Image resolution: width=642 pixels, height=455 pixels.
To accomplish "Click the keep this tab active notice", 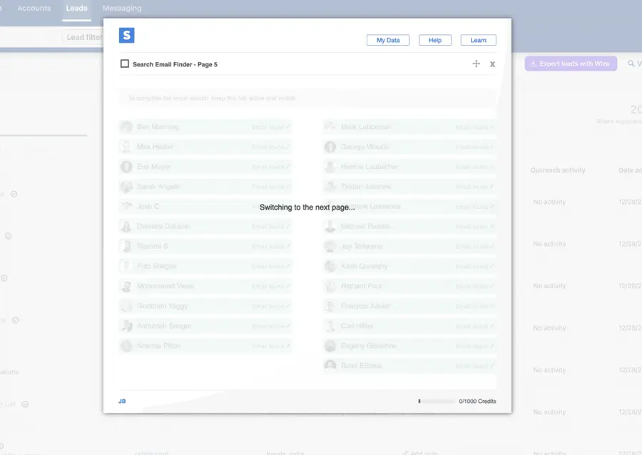I will click(212, 98).
